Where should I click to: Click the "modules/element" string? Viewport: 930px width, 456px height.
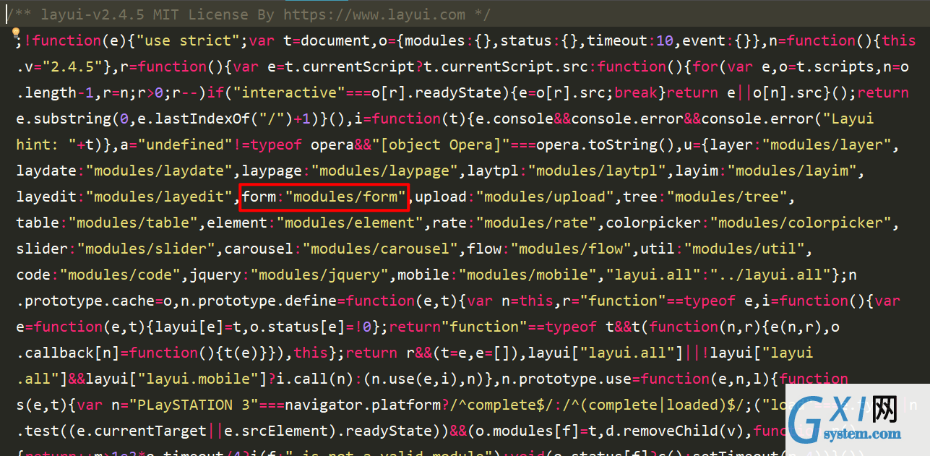pos(350,223)
